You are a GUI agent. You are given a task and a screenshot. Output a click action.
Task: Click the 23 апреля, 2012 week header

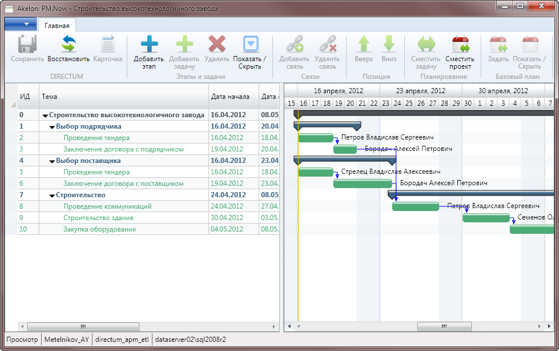click(421, 91)
